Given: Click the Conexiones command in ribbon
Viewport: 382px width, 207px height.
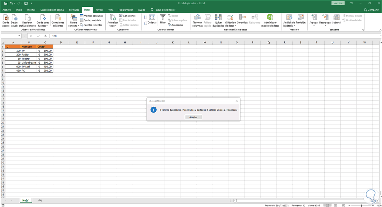Looking at the screenshot, I should (127, 16).
